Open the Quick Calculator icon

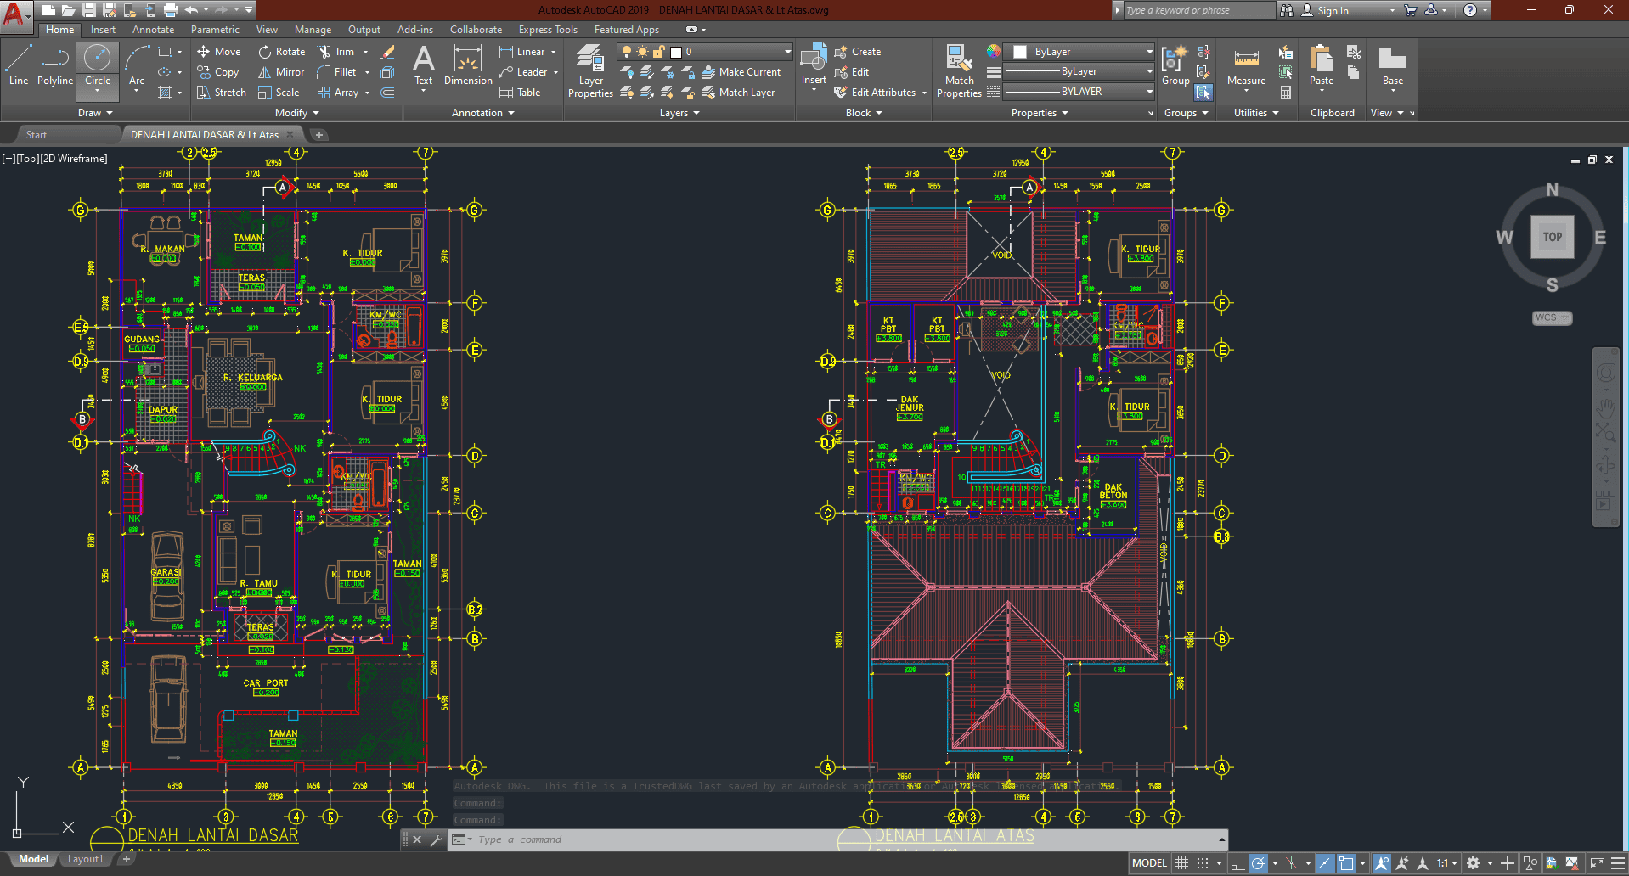click(x=1286, y=93)
